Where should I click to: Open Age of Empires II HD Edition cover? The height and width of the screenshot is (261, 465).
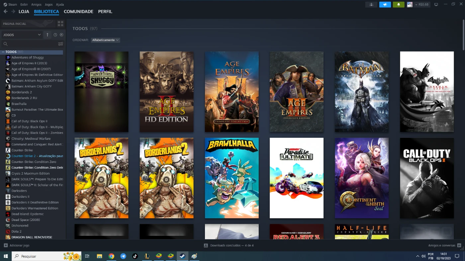click(166, 92)
